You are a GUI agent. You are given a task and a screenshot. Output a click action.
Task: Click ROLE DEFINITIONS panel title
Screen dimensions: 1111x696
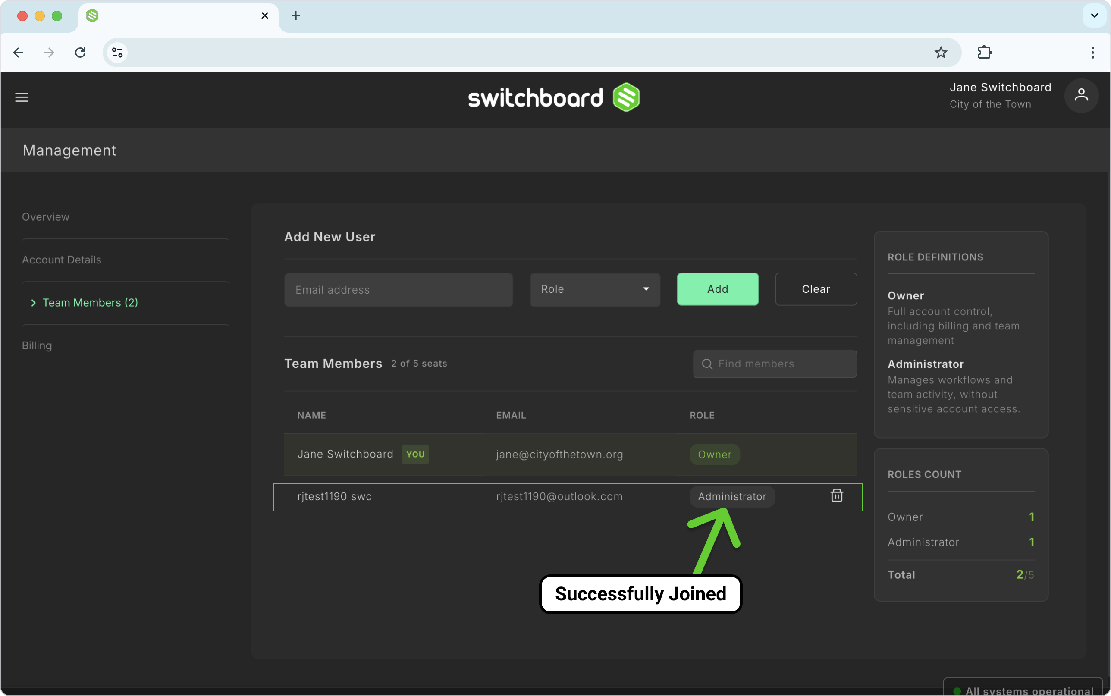(935, 257)
